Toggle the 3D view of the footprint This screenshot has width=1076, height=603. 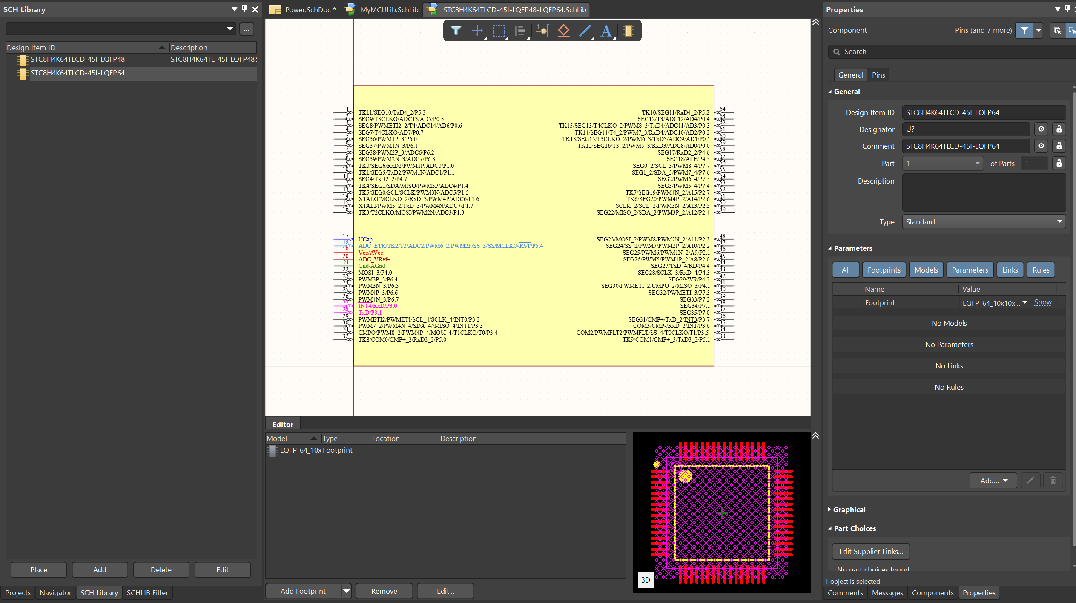(646, 580)
